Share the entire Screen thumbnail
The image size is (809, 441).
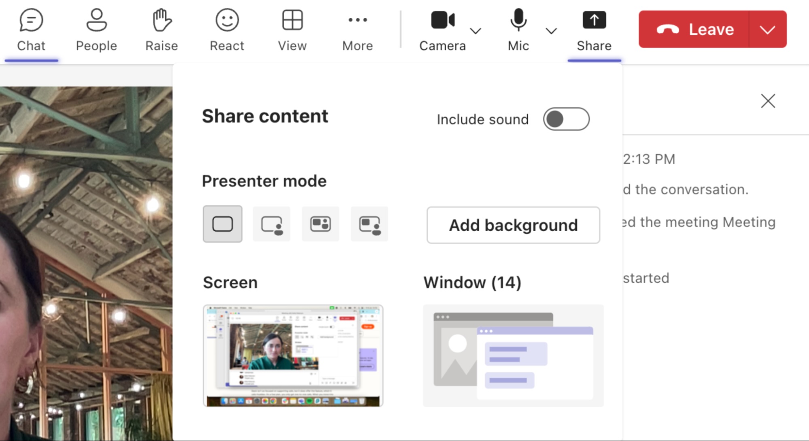[x=293, y=356]
